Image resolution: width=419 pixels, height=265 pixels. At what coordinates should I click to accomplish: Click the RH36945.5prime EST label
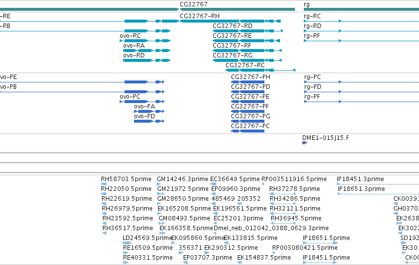[x=296, y=218]
